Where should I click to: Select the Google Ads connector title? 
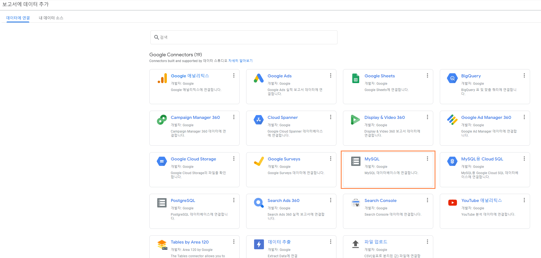tap(280, 76)
